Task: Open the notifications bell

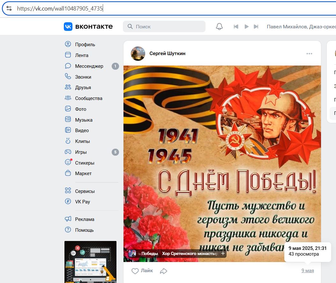Action: (219, 26)
